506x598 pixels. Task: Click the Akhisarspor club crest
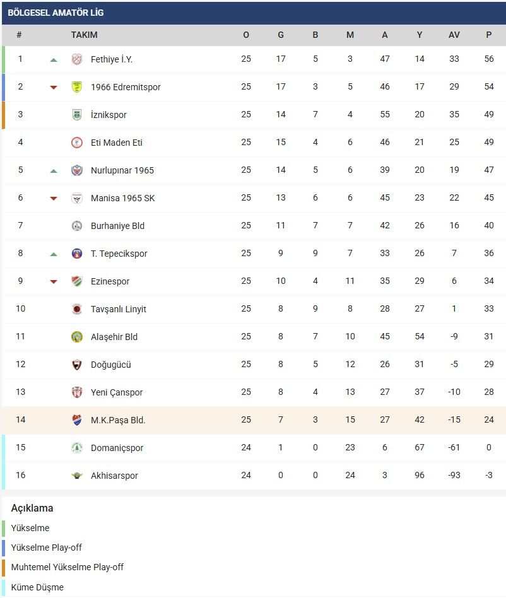tap(76, 476)
